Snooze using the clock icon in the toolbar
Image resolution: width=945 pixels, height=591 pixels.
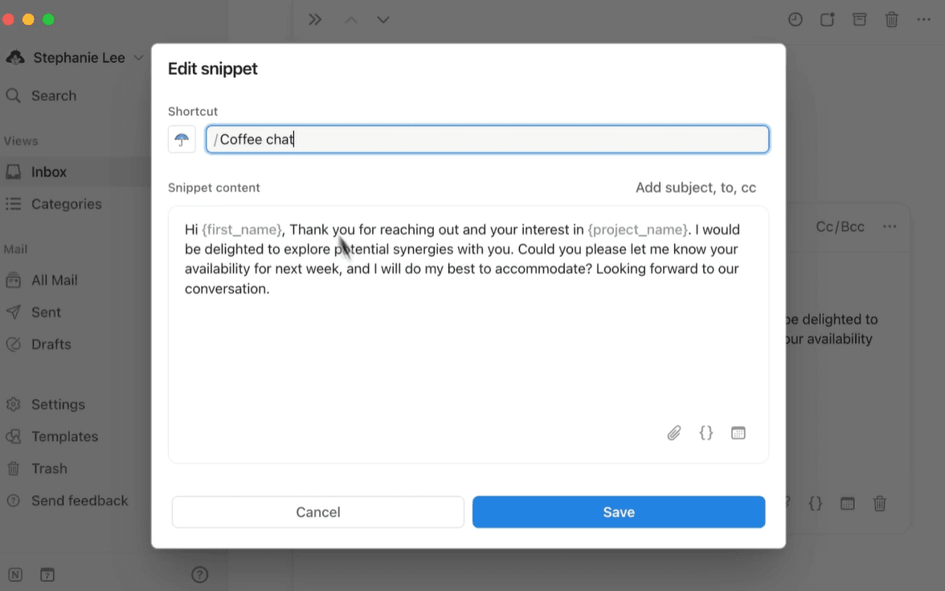pyautogui.click(x=795, y=18)
